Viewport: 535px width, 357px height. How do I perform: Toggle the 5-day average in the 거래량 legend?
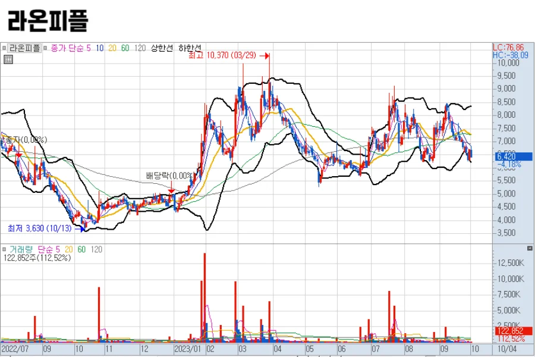click(x=58, y=249)
